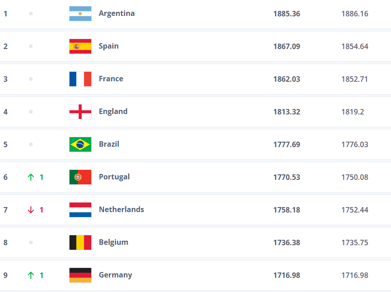The image size is (391, 292).
Task: Click the Brazil flag icon
Action: click(80, 144)
